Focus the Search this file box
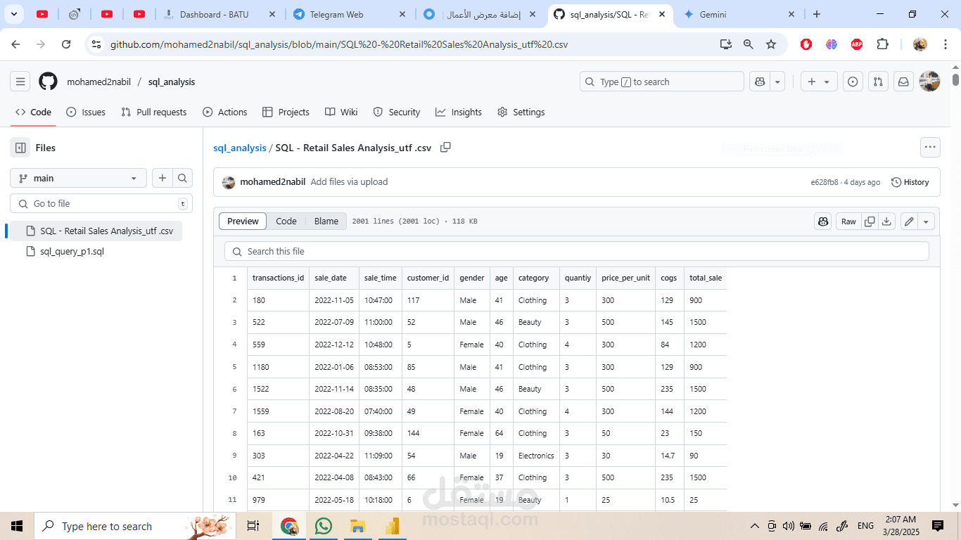 [577, 251]
